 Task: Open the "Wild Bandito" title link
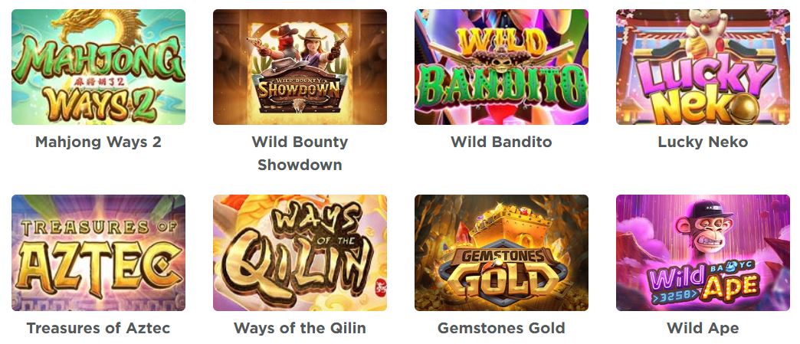pos(501,142)
